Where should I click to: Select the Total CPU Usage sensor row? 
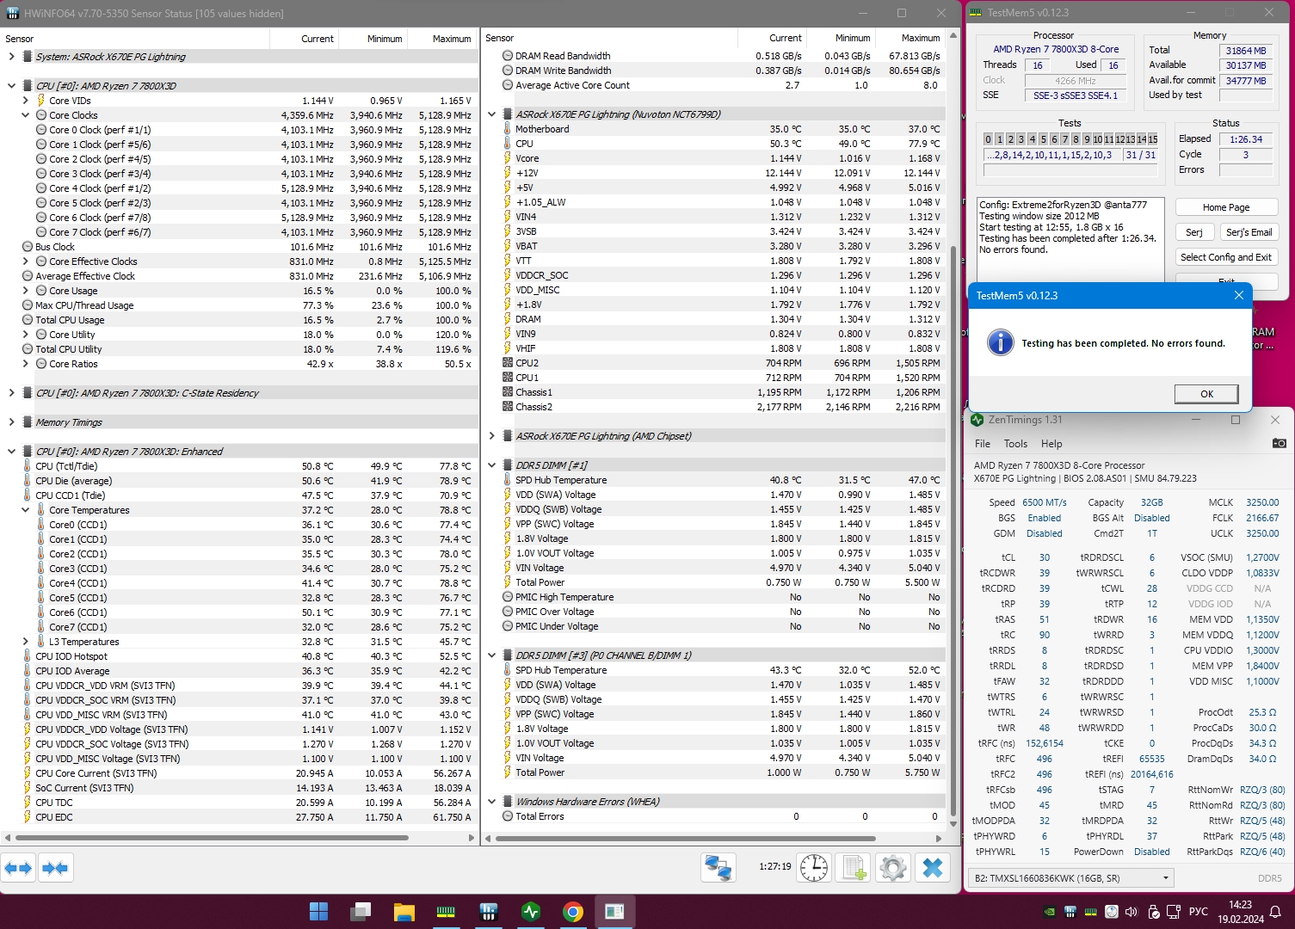[239, 320]
